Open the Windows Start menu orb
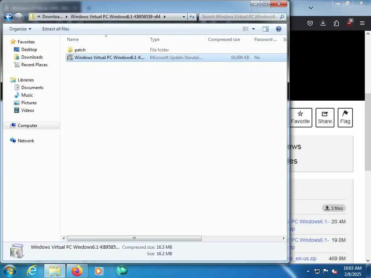Image resolution: width=371 pixels, height=278 pixels. coord(10,271)
